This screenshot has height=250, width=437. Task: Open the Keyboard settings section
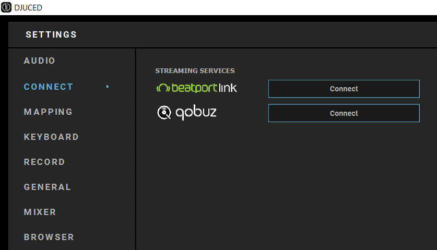point(51,137)
